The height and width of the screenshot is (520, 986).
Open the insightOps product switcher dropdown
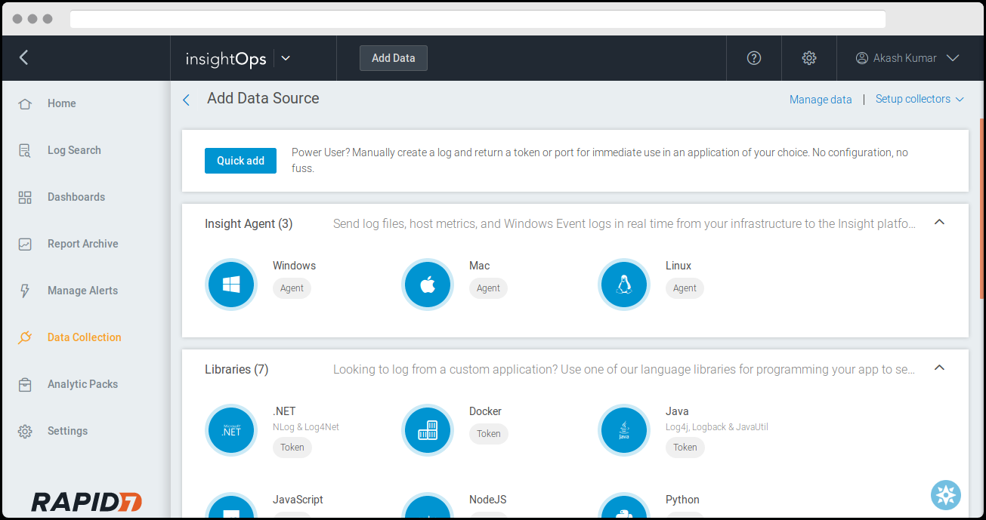(x=286, y=58)
